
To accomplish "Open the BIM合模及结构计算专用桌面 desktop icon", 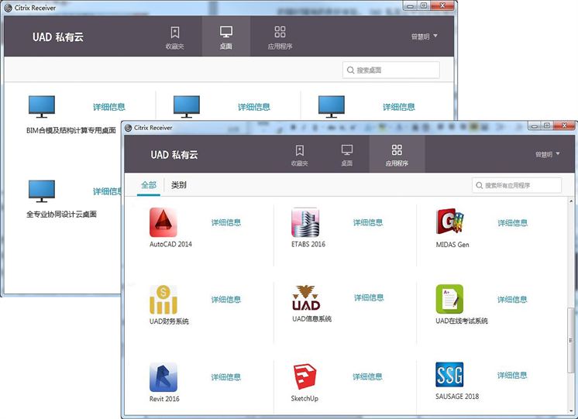I will click(42, 108).
